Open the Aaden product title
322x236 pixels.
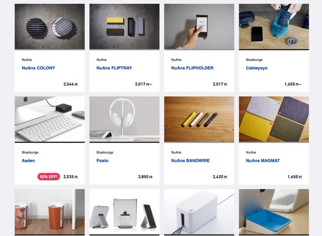tap(28, 160)
